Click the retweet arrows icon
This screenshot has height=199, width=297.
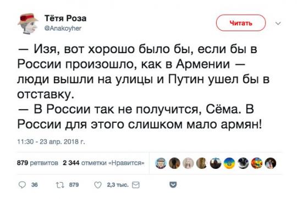[59, 185]
